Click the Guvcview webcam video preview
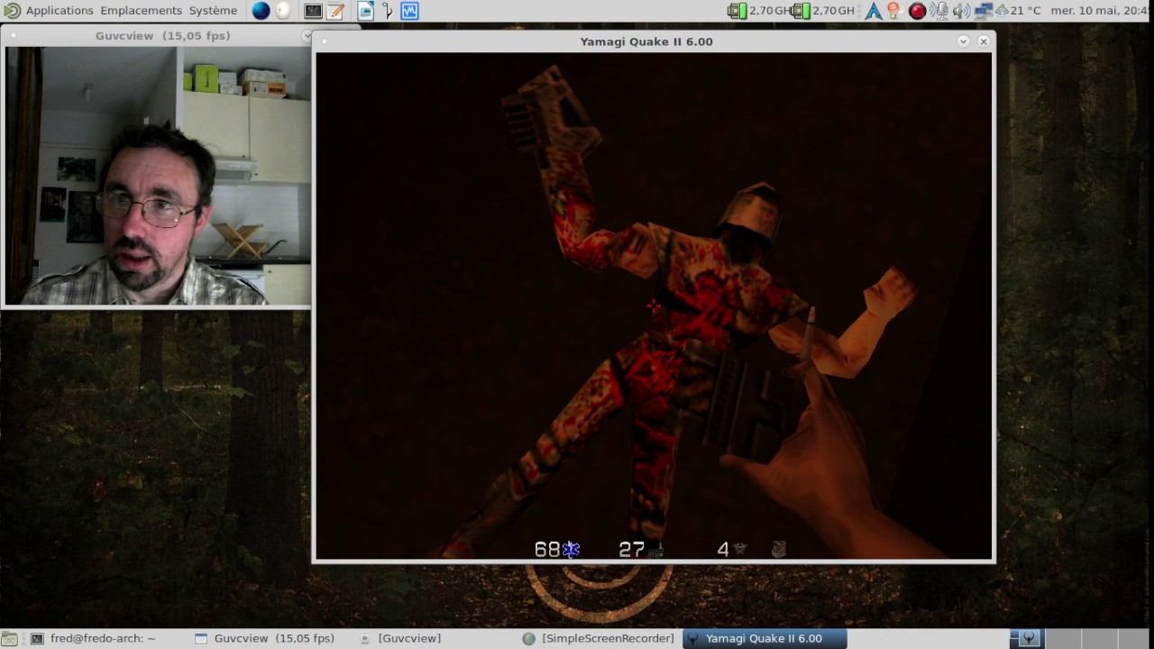 [158, 176]
